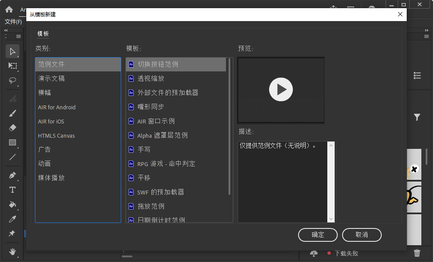
Task: Click the 取消 button
Action: (x=361, y=235)
